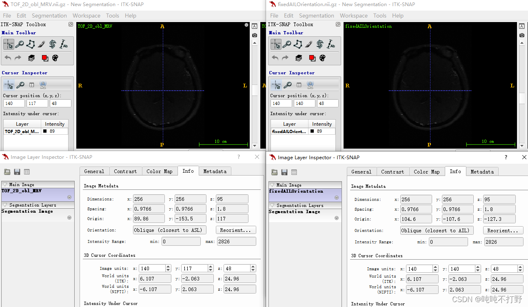Open view dropdown arrow in TOF_2D_obl_MRV slice view
The height and width of the screenshot is (307, 528).
[246, 25]
